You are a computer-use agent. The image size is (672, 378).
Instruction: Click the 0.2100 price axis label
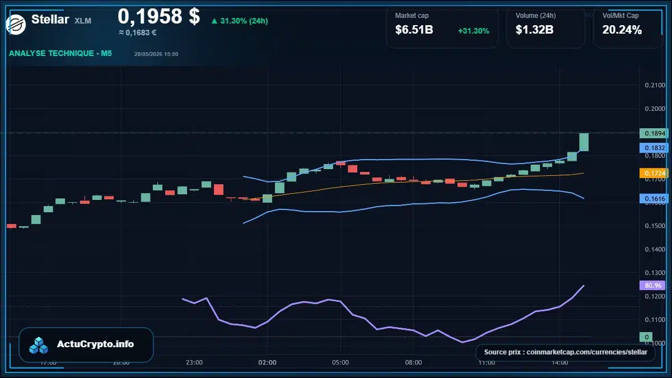click(655, 85)
